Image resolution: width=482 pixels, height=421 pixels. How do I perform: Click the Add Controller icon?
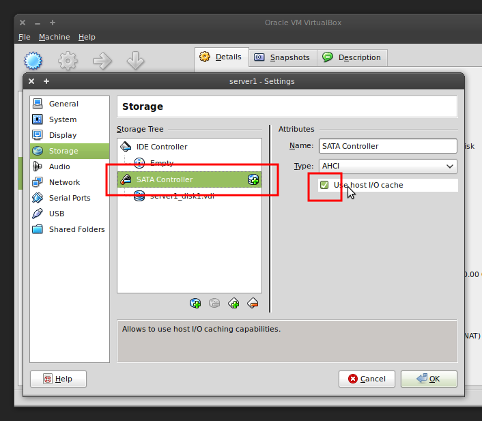233,304
